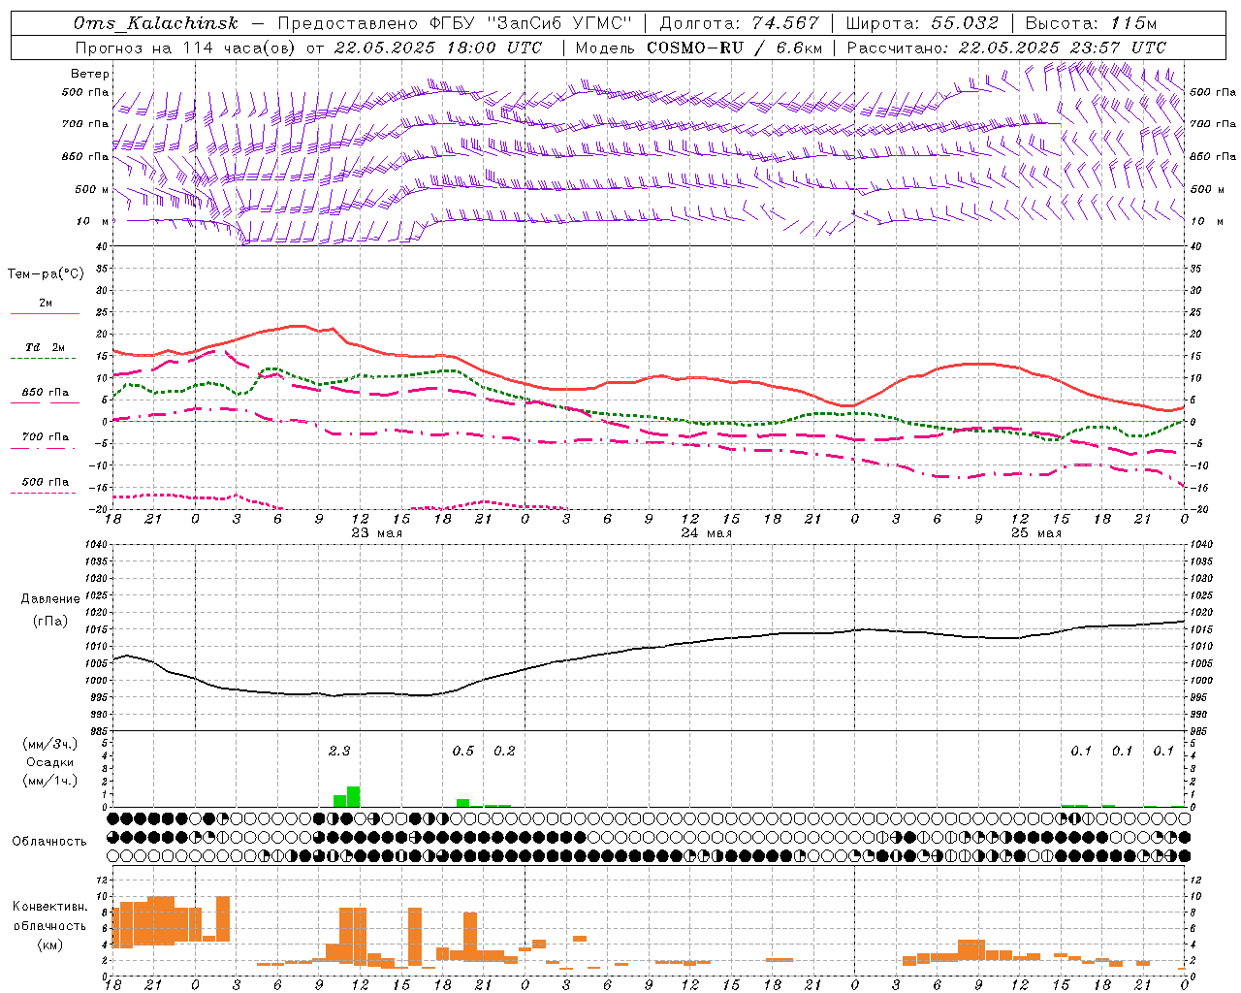Click the 700 гПа temperature legend entry
1241x993 pixels.
click(x=46, y=437)
